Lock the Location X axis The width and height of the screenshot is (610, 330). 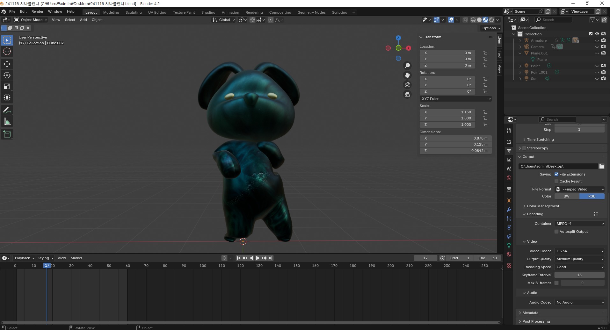tap(485, 53)
